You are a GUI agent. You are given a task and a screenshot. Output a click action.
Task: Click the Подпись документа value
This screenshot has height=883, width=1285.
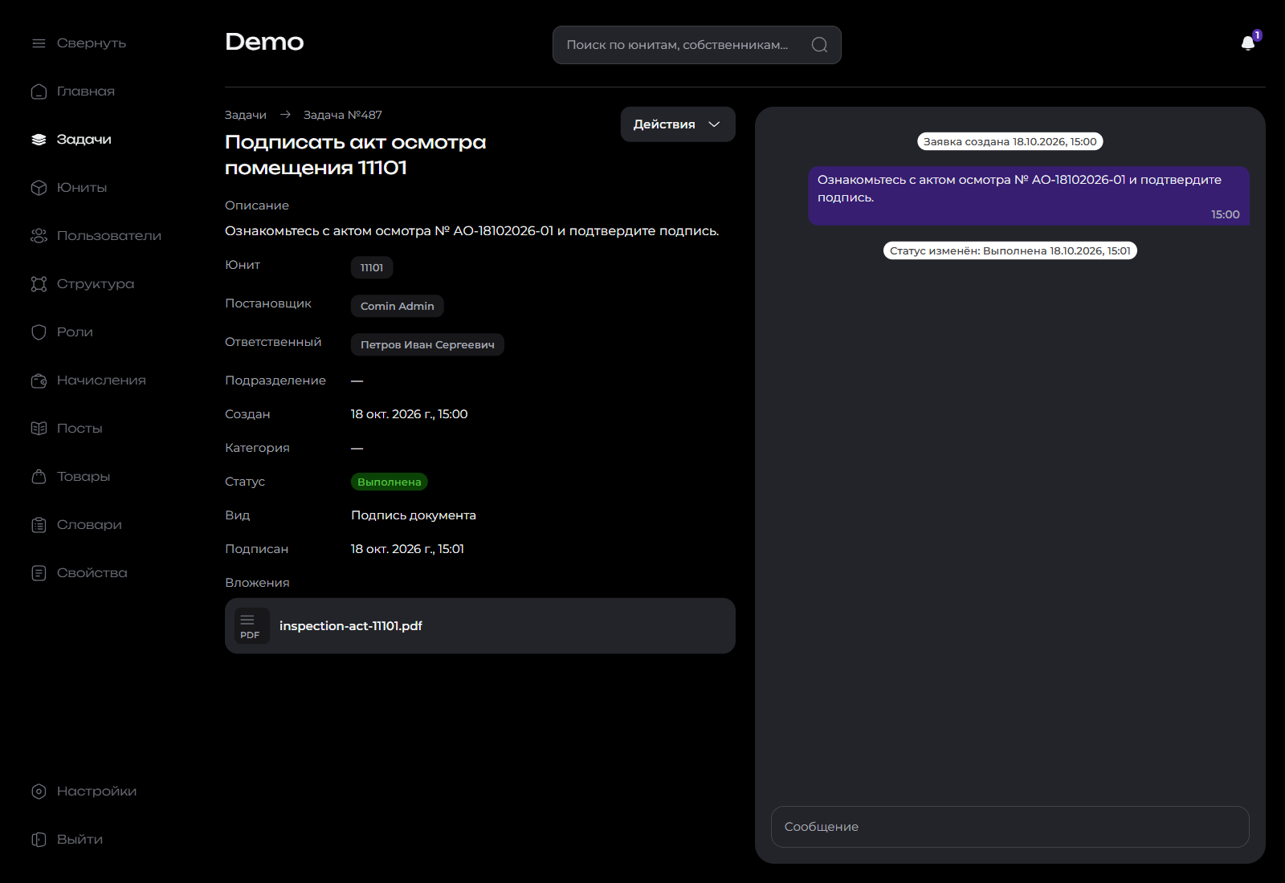(414, 515)
